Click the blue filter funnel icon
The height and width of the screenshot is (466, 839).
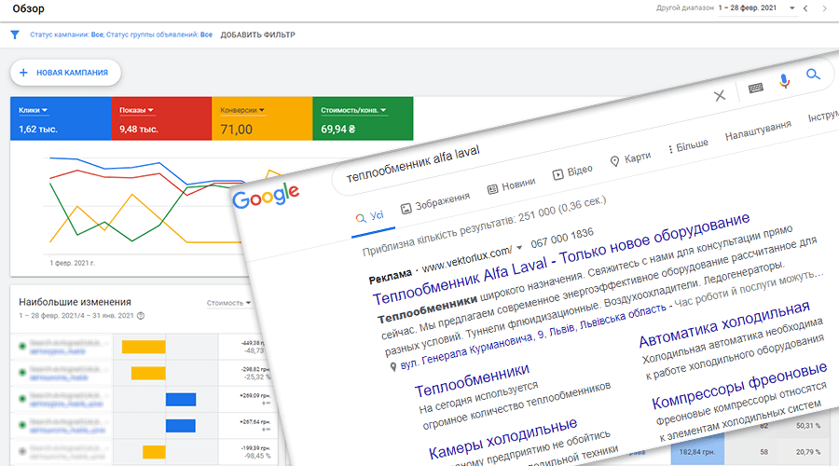pyautogui.click(x=15, y=34)
